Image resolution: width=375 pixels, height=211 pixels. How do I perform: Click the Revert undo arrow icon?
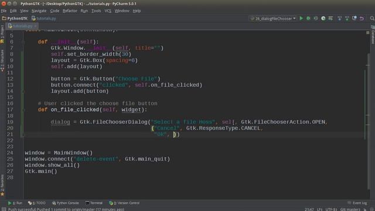pyautogui.click(x=362, y=18)
